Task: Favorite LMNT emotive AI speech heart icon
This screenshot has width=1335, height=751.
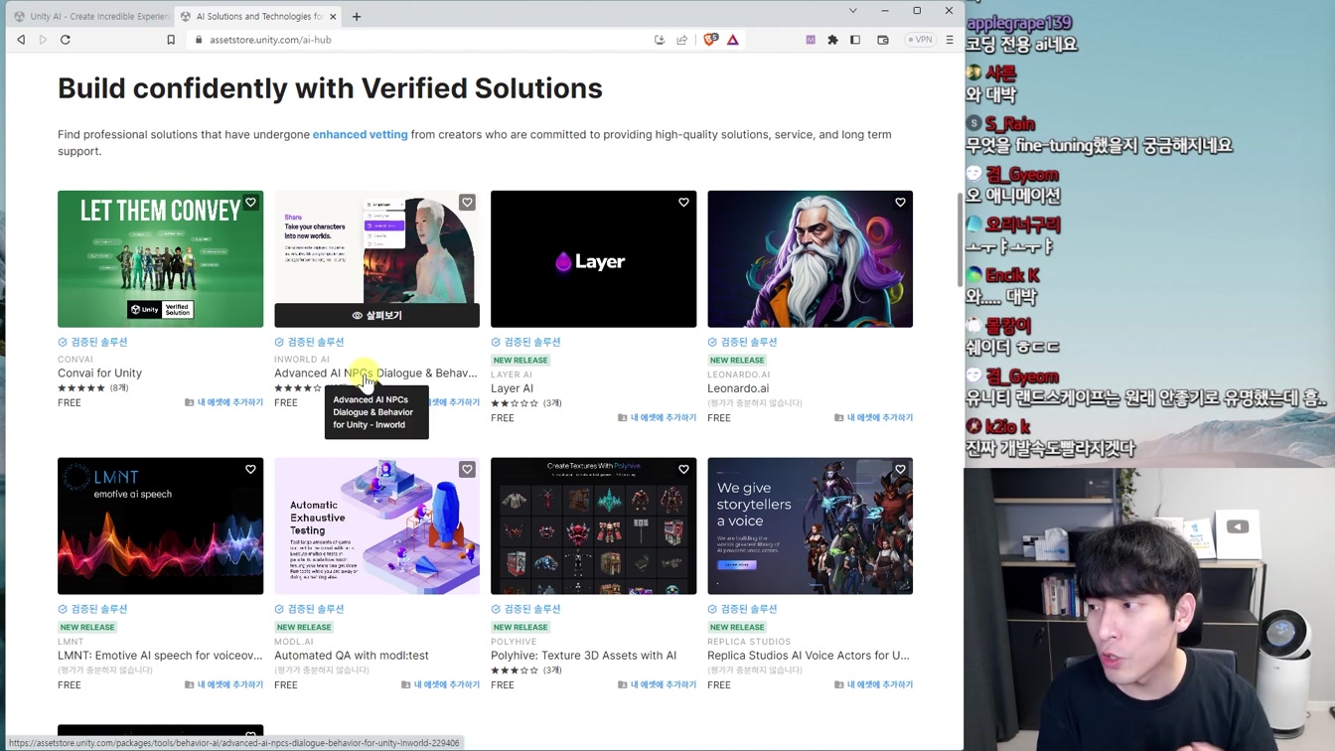Action: pos(250,470)
